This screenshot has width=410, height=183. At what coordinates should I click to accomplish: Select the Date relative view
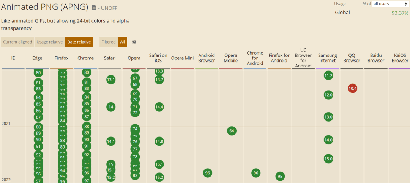[79, 42]
